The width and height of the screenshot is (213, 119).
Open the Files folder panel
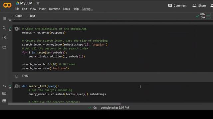click(4, 47)
